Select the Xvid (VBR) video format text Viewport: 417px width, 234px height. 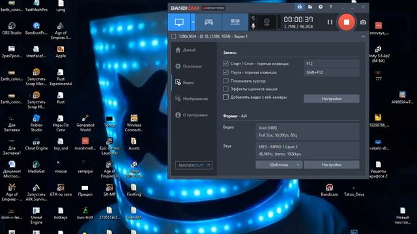tap(268, 128)
